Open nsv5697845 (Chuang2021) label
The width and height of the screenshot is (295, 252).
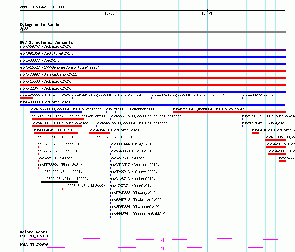pos(265,123)
